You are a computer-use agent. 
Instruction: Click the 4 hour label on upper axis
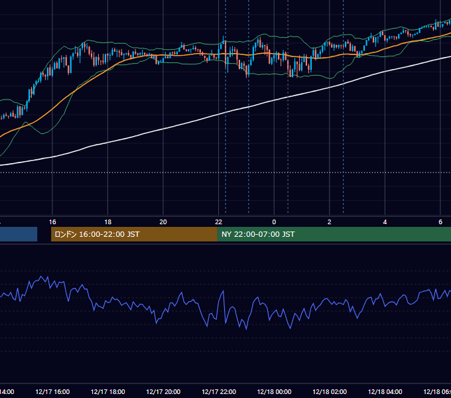(385, 222)
